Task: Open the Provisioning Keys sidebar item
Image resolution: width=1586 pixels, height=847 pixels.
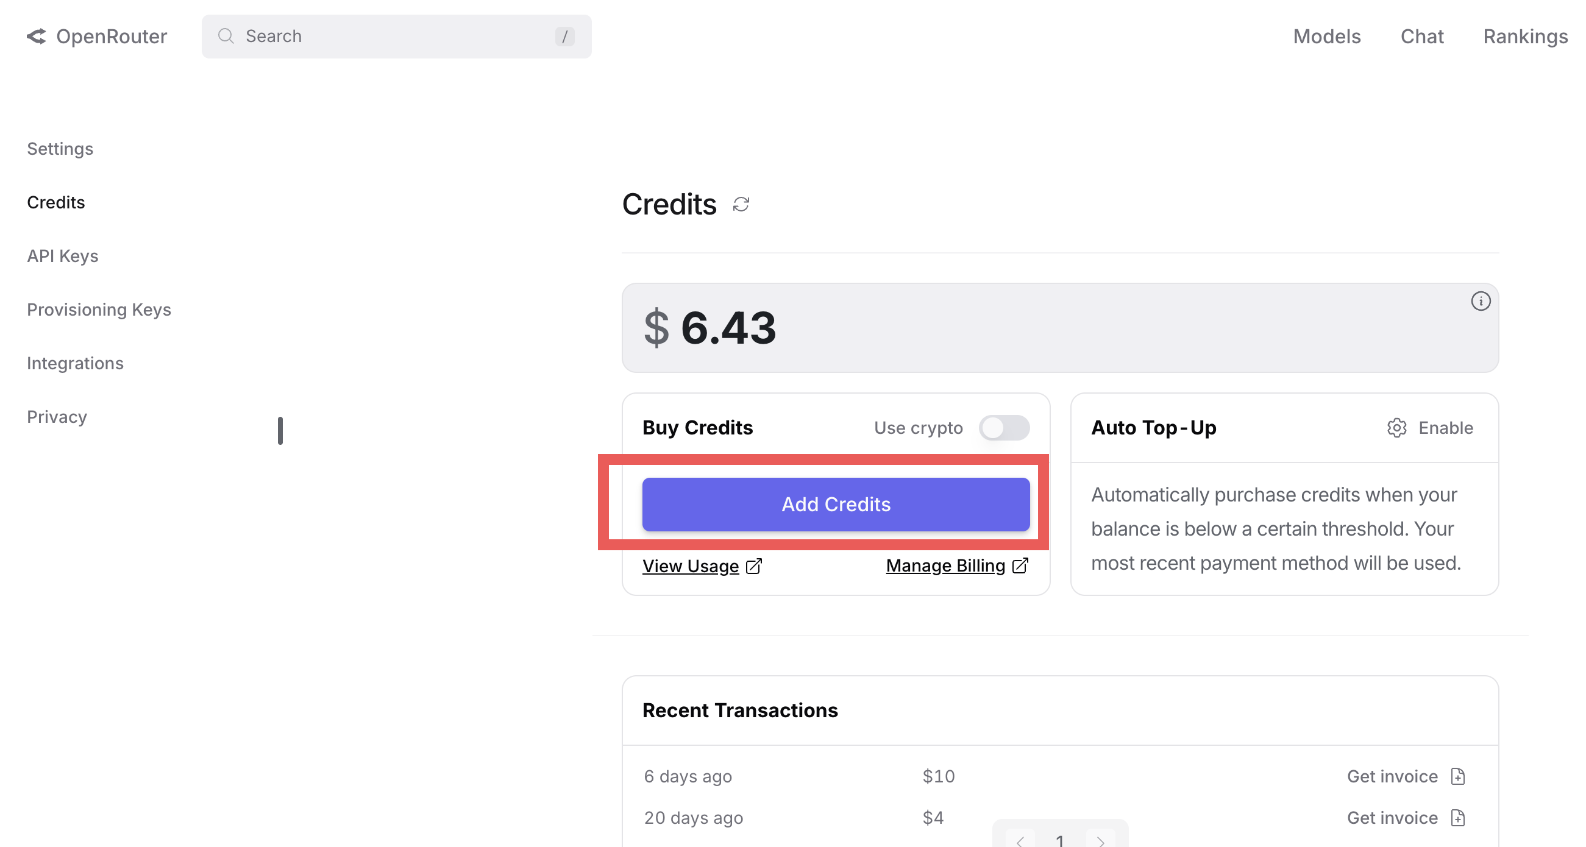Action: [99, 309]
